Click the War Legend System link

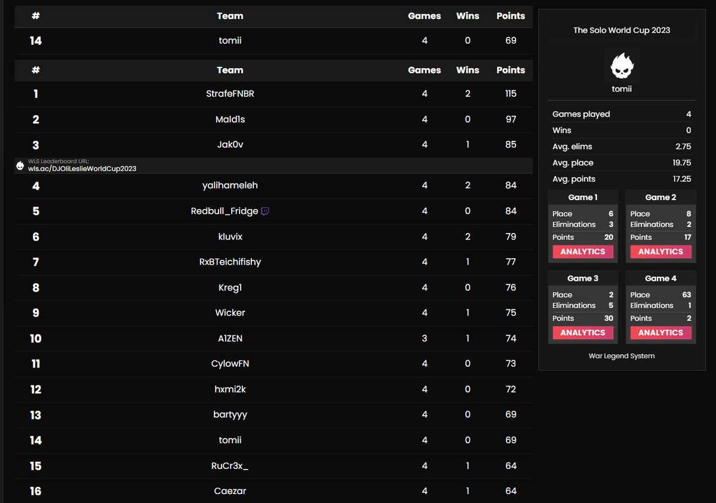coord(621,355)
